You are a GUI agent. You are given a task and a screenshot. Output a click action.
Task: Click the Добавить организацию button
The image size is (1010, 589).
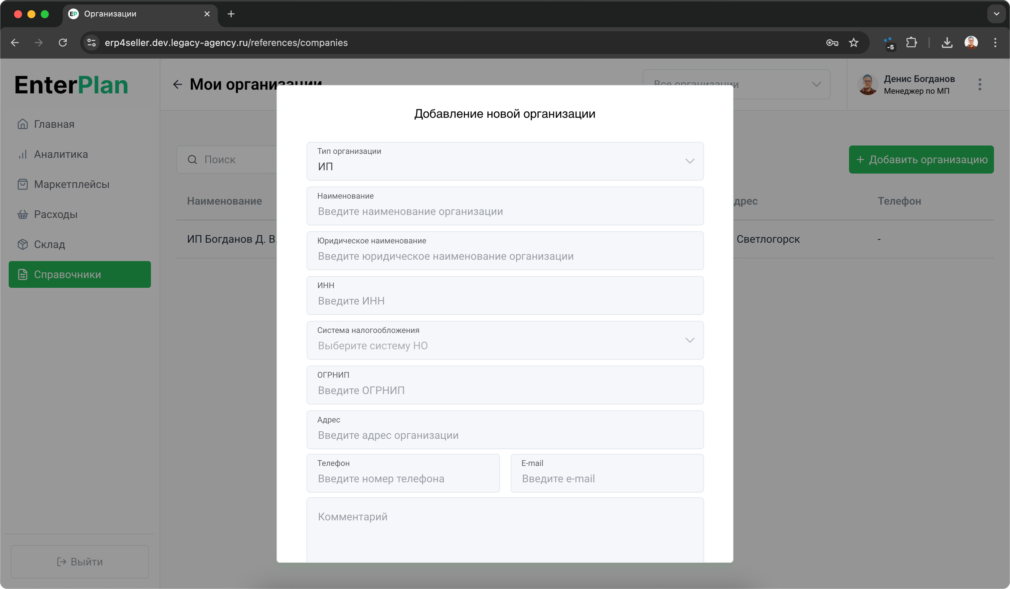921,160
